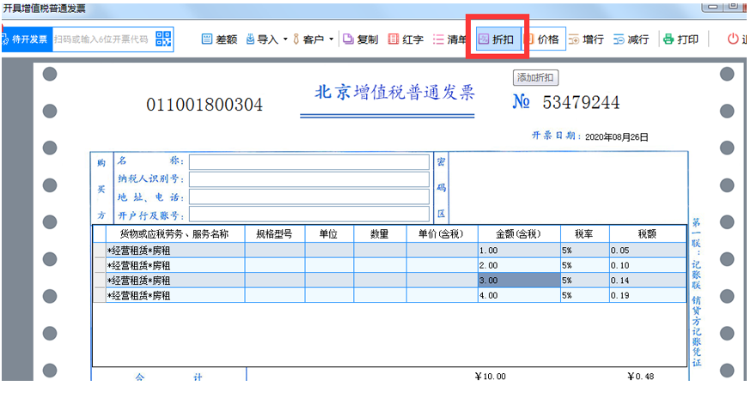The height and width of the screenshot is (398, 751).
Task: Open the 差额 toolbar item
Action: pyautogui.click(x=219, y=39)
